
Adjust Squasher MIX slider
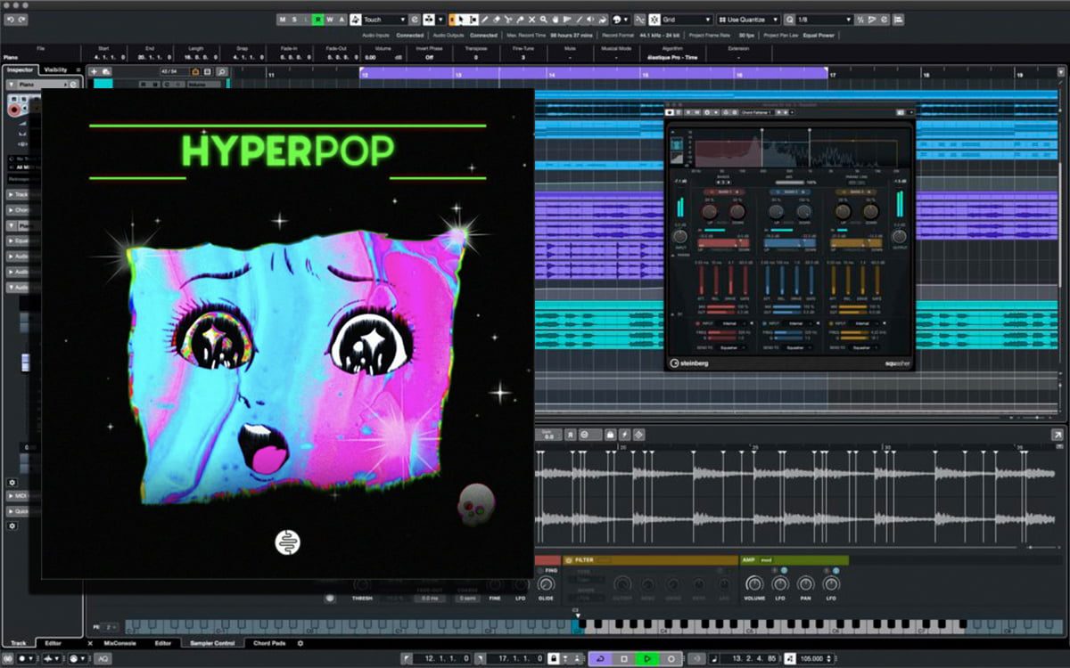(x=789, y=183)
